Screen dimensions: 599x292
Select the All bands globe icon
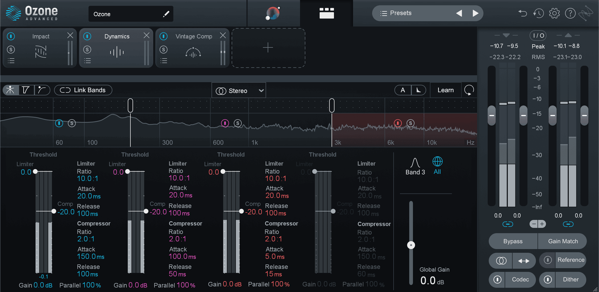click(437, 165)
